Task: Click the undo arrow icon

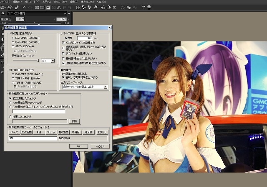Action: (x=25, y=8)
